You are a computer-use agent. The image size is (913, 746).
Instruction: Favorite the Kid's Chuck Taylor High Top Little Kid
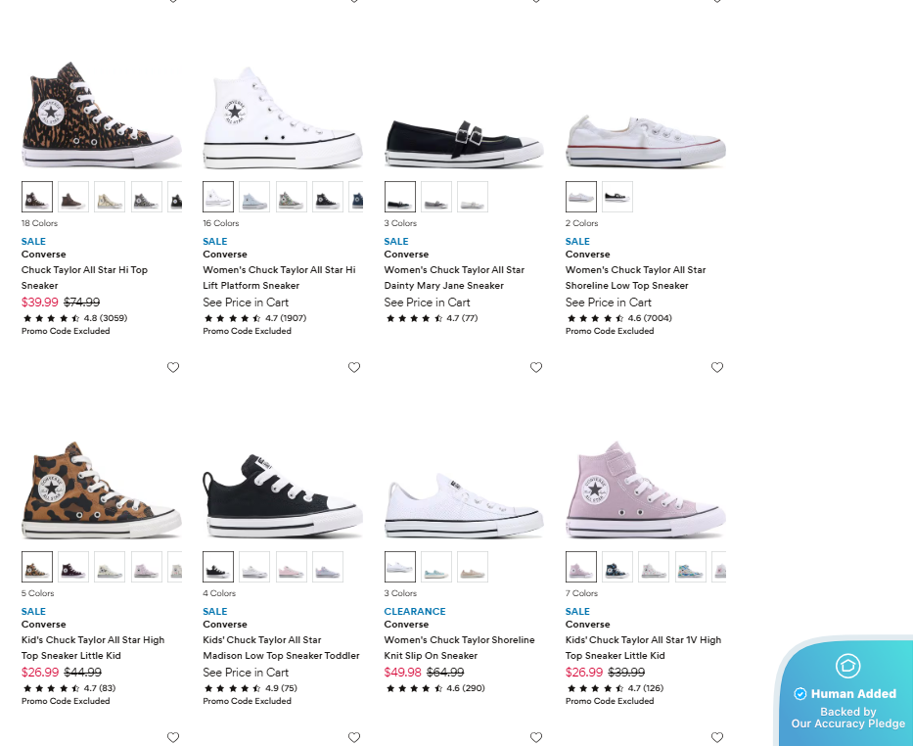pyautogui.click(x=173, y=367)
